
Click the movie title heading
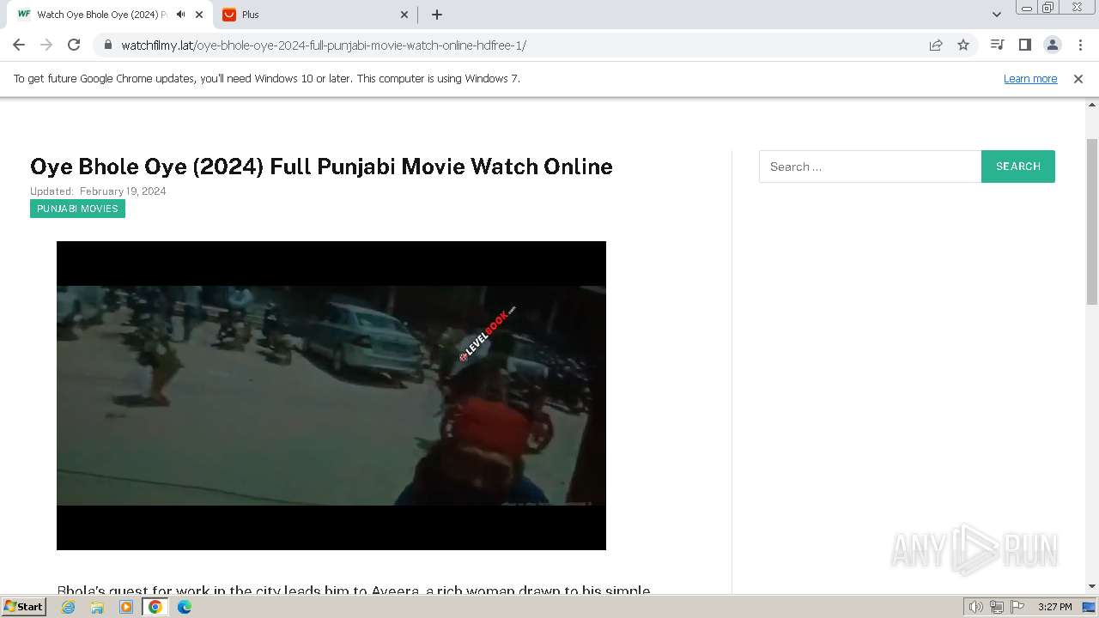coord(321,166)
